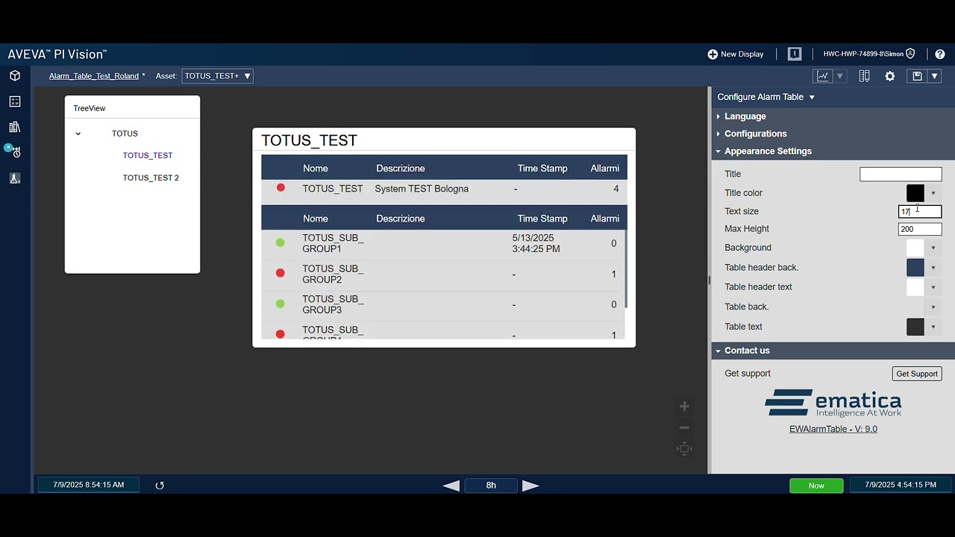Select the TOTUS root tree node
955x537 pixels.
[x=125, y=134]
